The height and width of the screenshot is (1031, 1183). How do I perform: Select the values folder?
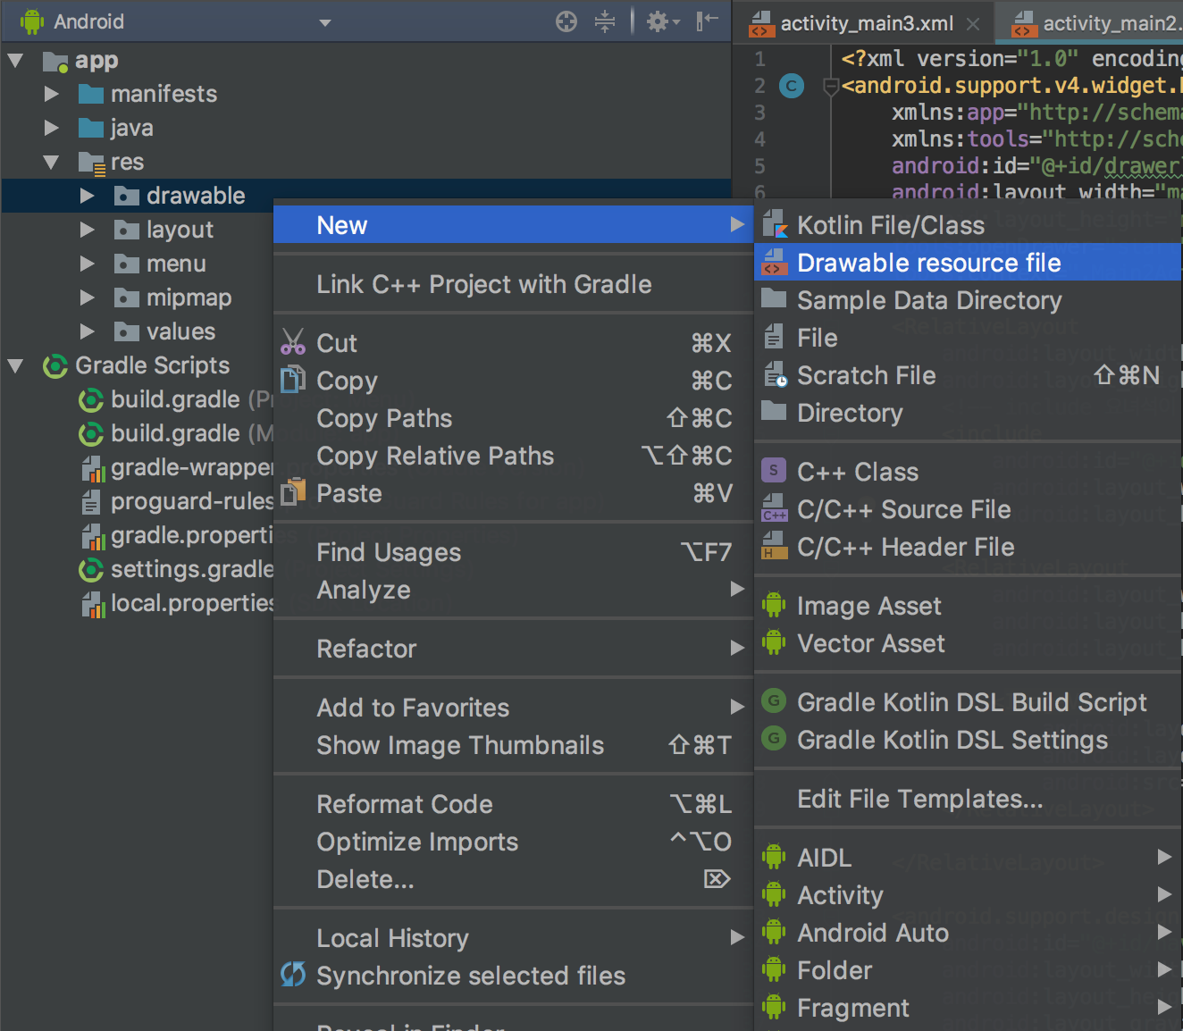(x=180, y=331)
